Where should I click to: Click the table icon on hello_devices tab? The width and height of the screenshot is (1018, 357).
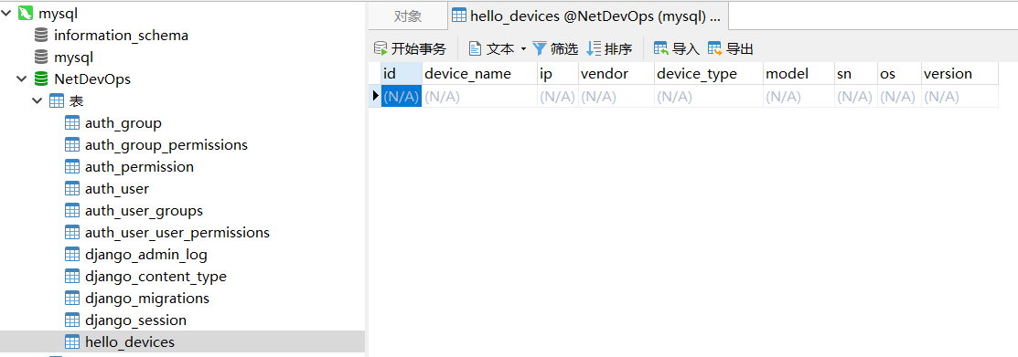click(458, 16)
